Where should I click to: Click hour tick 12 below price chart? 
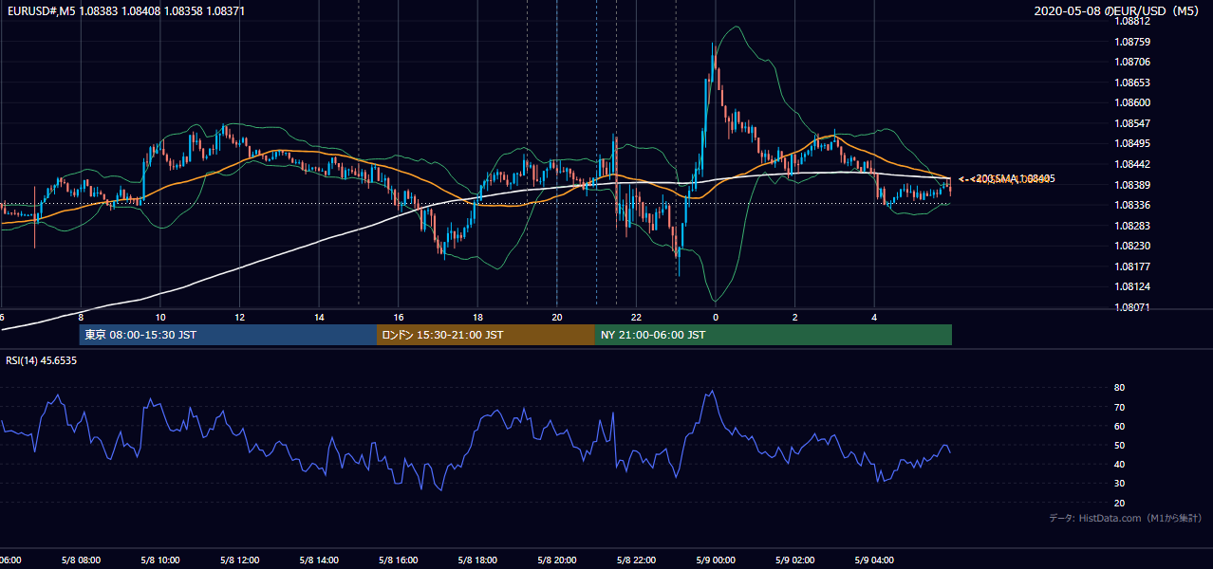tap(240, 318)
